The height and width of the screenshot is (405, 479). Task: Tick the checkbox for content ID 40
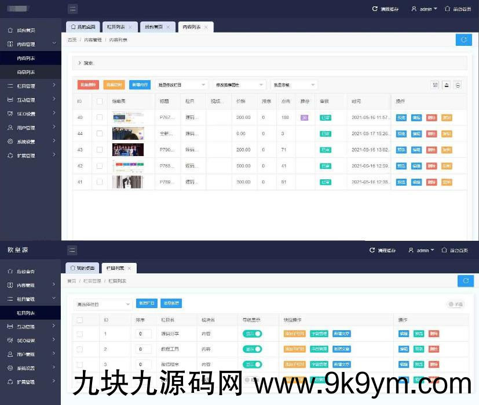[x=100, y=117]
